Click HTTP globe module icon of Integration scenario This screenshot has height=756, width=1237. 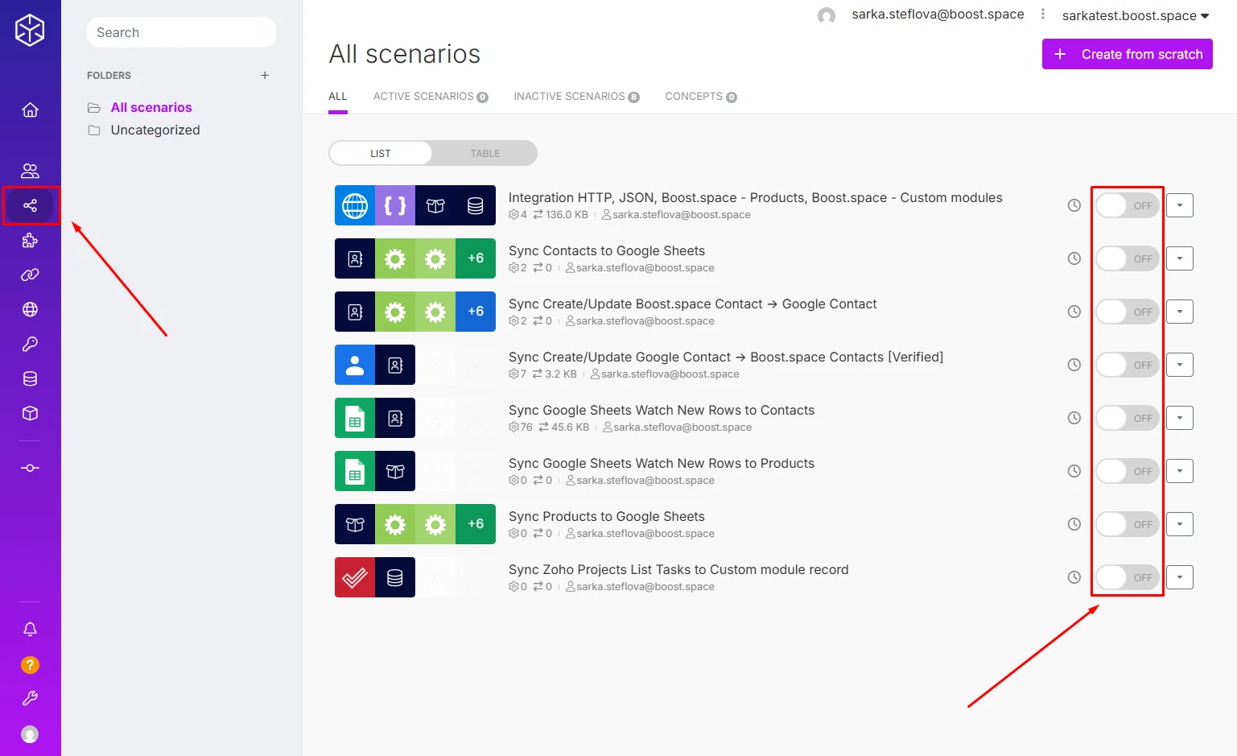coord(355,205)
